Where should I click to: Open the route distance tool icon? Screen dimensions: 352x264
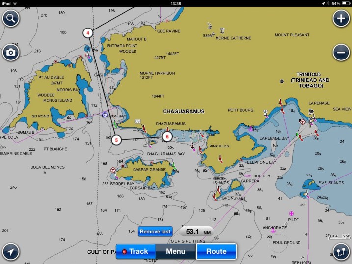click(x=341, y=251)
